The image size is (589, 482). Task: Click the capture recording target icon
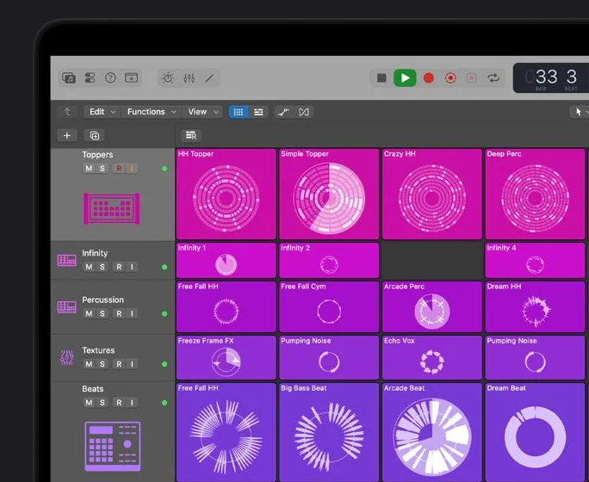point(450,78)
